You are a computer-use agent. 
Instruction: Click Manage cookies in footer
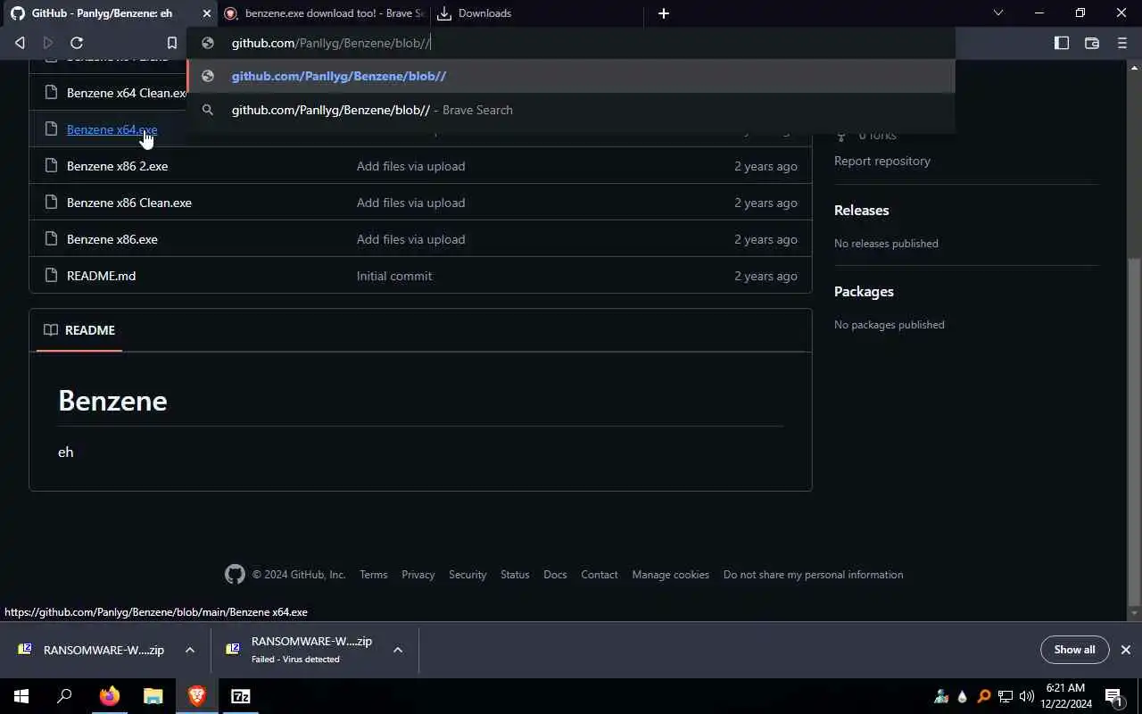pos(671,575)
